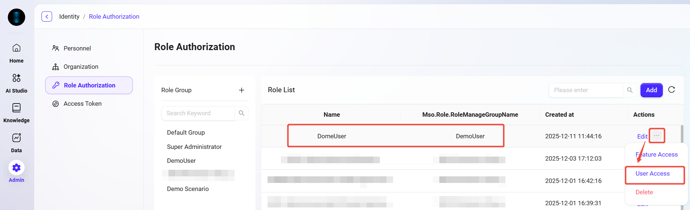The height and width of the screenshot is (210, 690).
Task: Choose Delete in the actions menu
Action: (644, 192)
